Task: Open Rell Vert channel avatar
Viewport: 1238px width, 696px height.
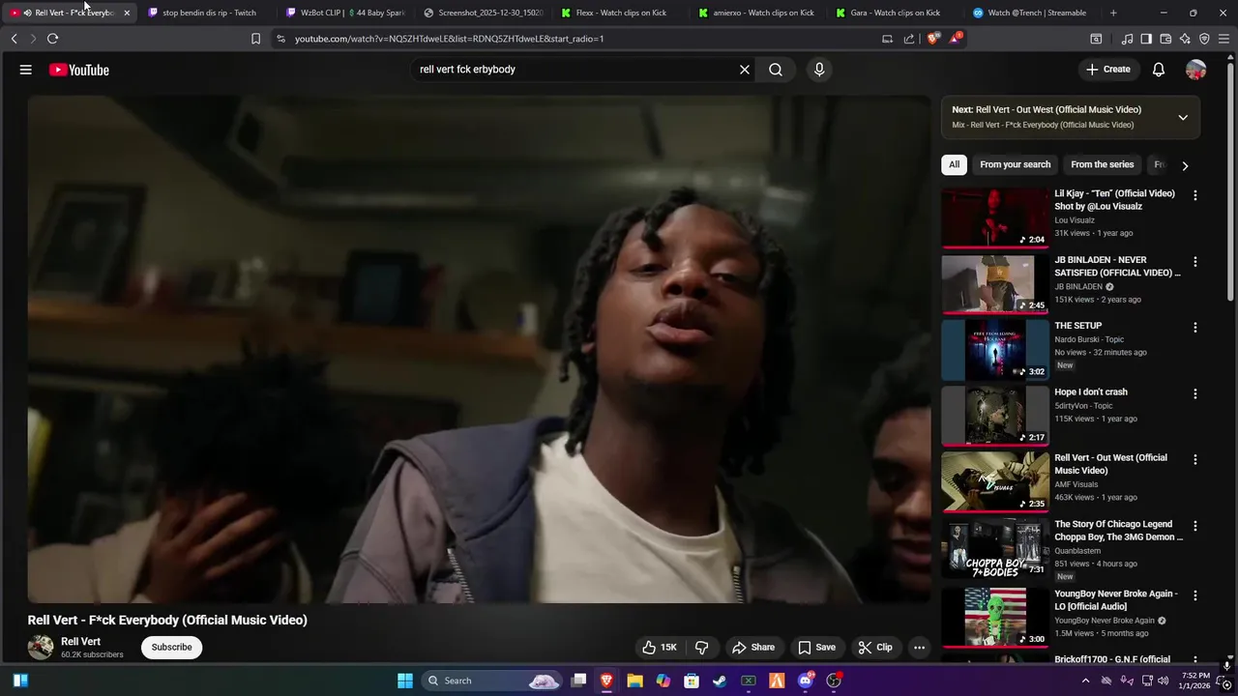Action: pos(41,648)
